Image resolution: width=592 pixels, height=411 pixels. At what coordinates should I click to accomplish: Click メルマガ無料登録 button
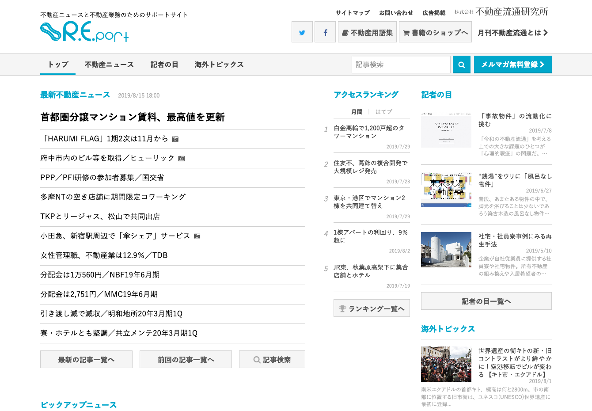coord(513,65)
